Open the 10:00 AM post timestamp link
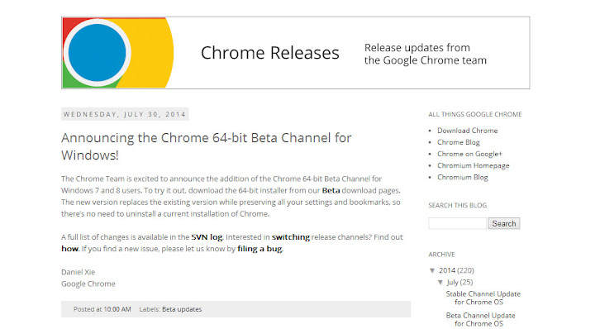The height and width of the screenshot is (329, 600). pos(117,309)
